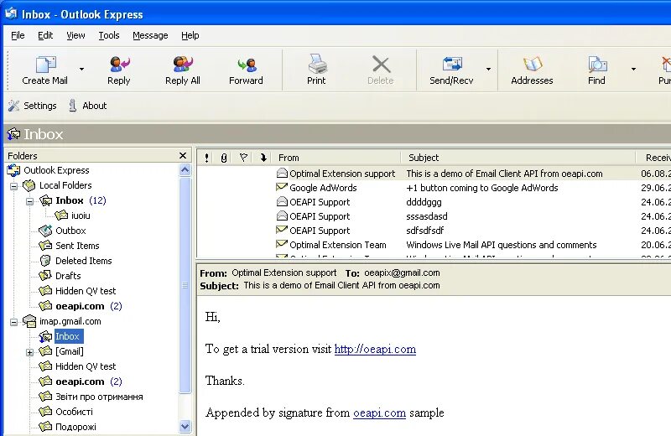Open Settings in the plugin toolbar
The width and height of the screenshot is (671, 436).
click(x=33, y=106)
